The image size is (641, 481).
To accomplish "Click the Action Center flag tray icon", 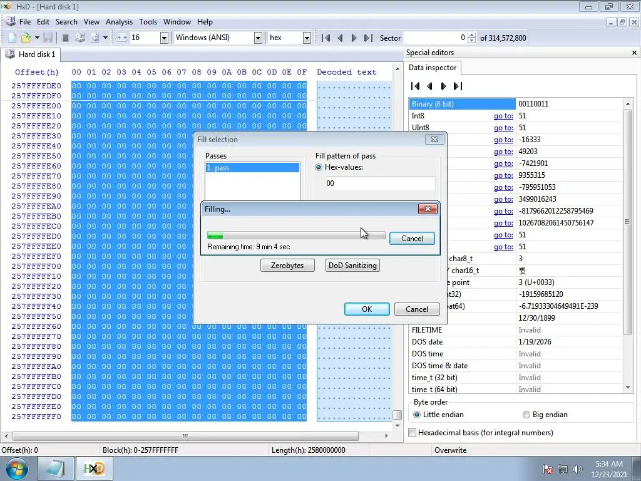I will (x=548, y=469).
